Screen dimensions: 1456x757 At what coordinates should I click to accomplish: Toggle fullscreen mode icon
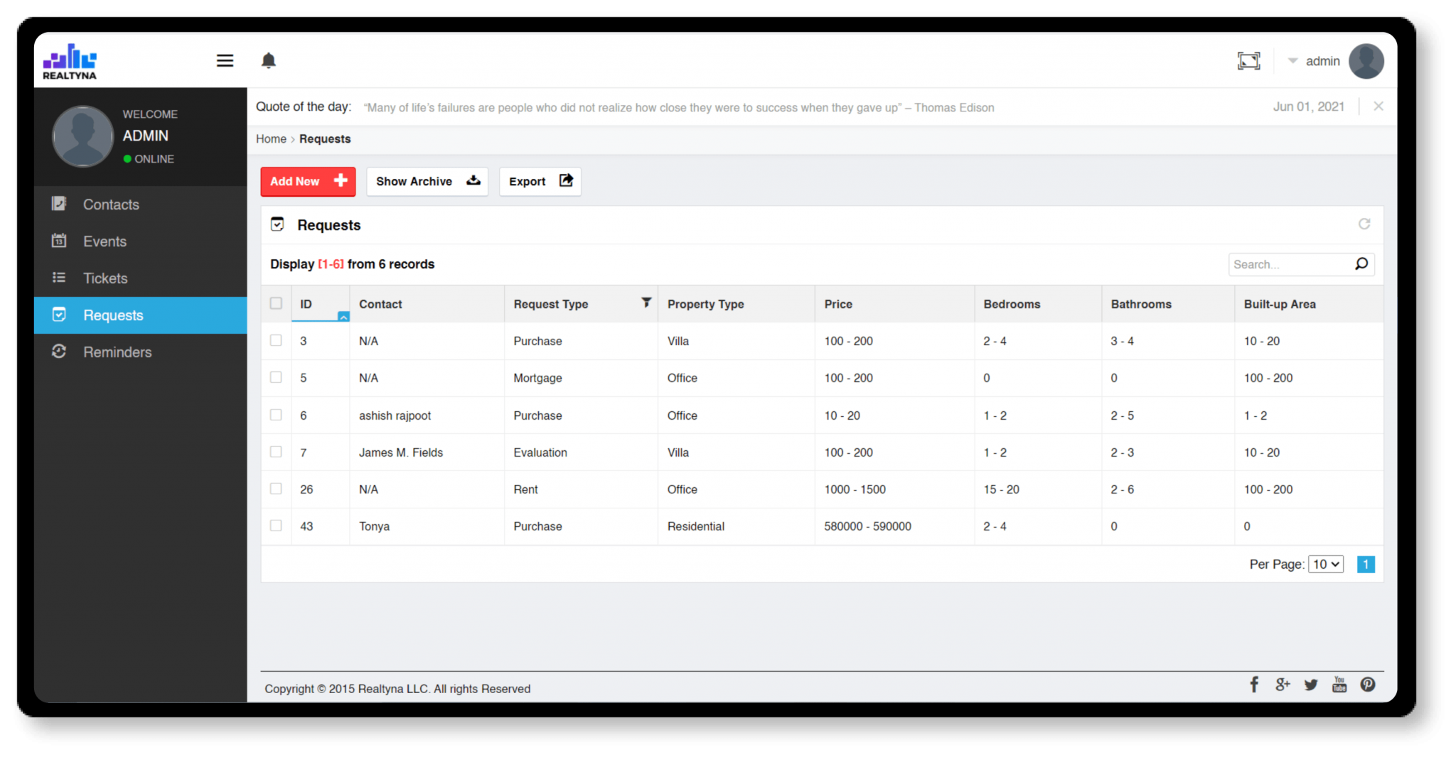pos(1249,60)
